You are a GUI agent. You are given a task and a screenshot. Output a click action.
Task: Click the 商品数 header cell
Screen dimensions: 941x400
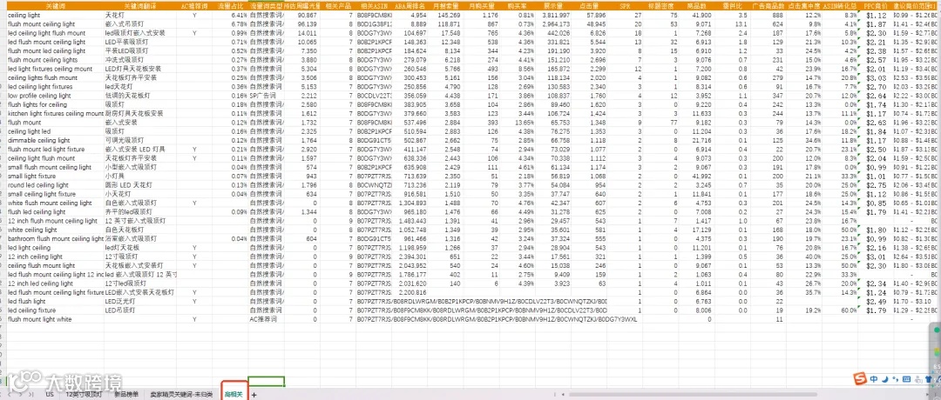point(695,5)
